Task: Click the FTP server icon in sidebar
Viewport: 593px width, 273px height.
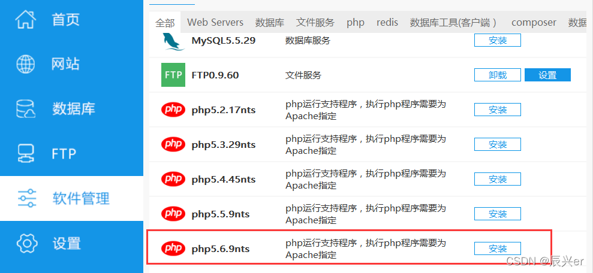Action: [26, 153]
